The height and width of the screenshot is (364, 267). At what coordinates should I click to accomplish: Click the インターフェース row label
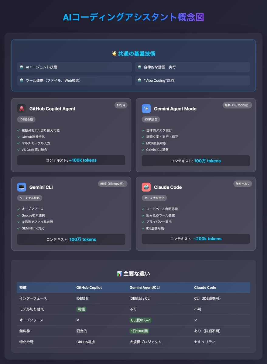33,298
